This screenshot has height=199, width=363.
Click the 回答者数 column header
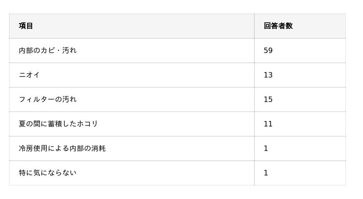click(x=278, y=26)
